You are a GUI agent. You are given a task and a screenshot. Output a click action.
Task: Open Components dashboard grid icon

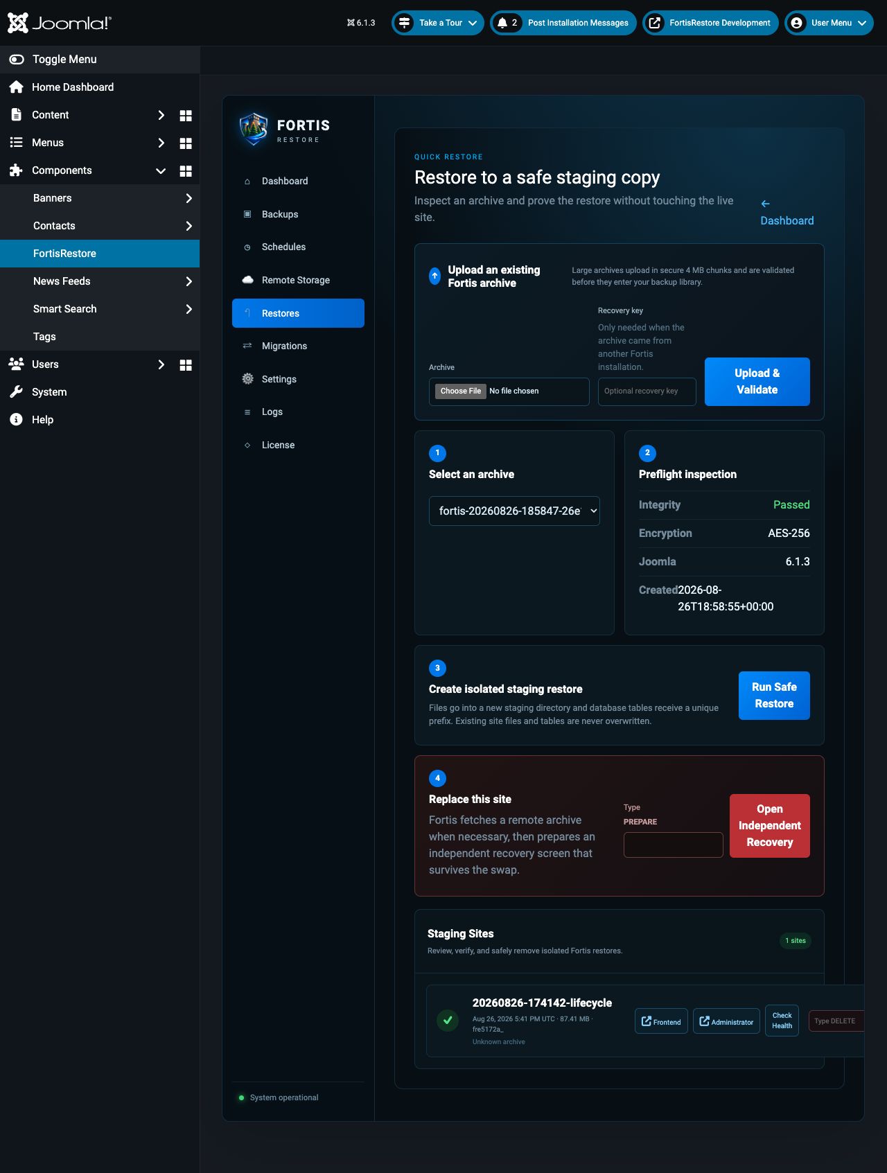[x=186, y=171]
